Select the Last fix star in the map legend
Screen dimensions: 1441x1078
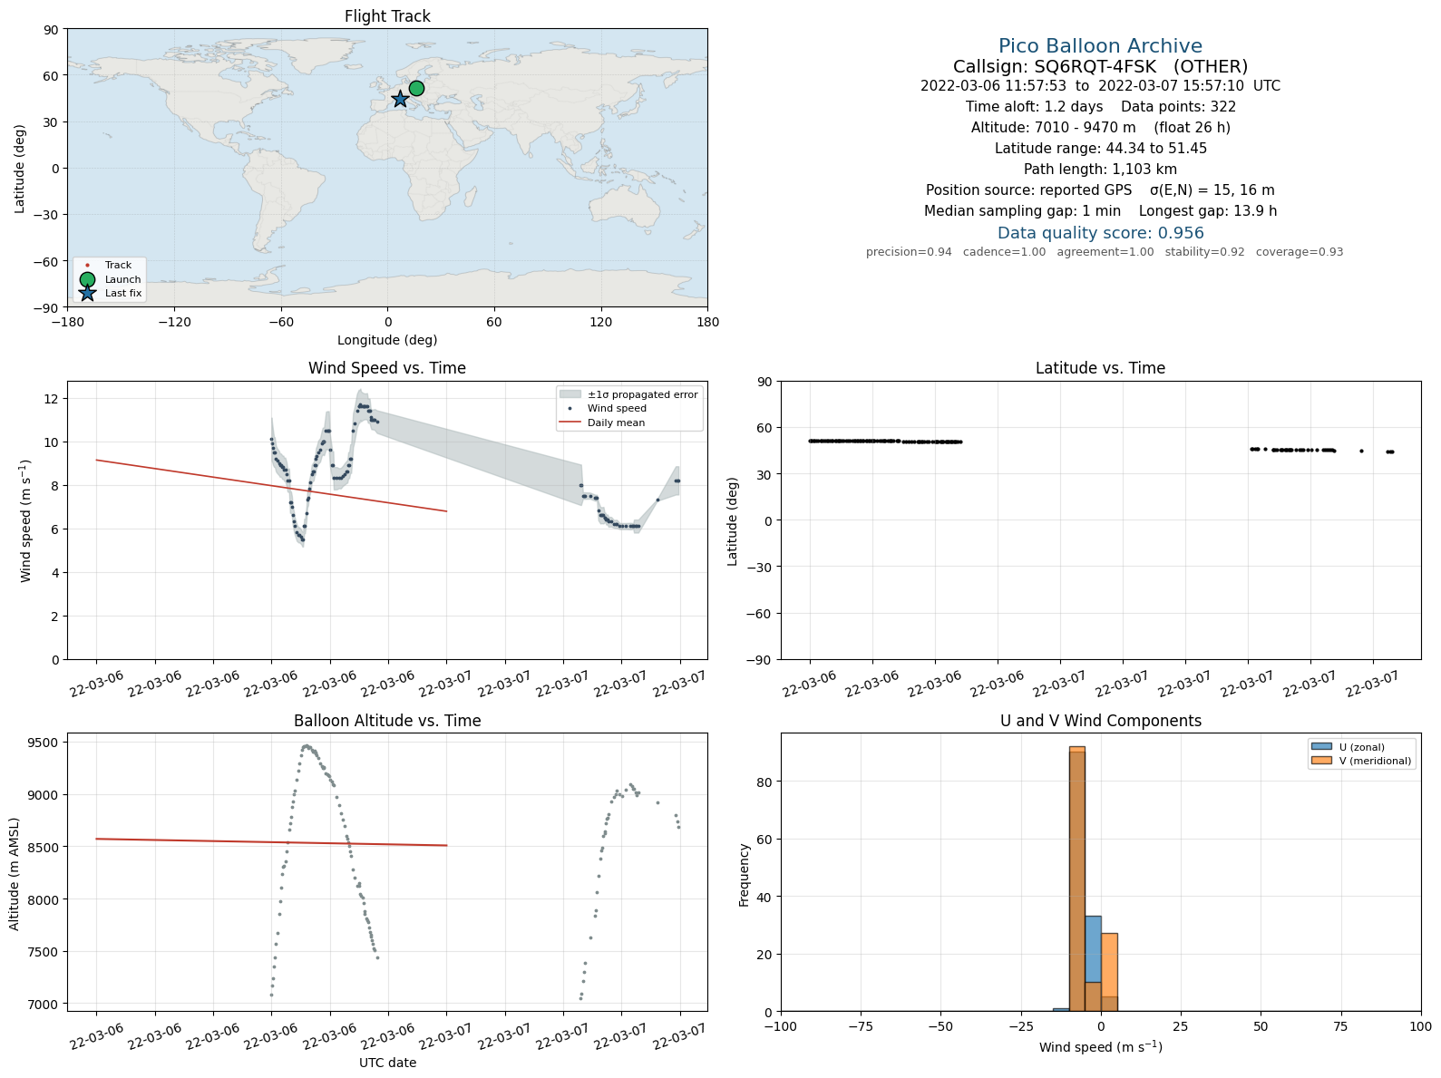click(x=87, y=293)
